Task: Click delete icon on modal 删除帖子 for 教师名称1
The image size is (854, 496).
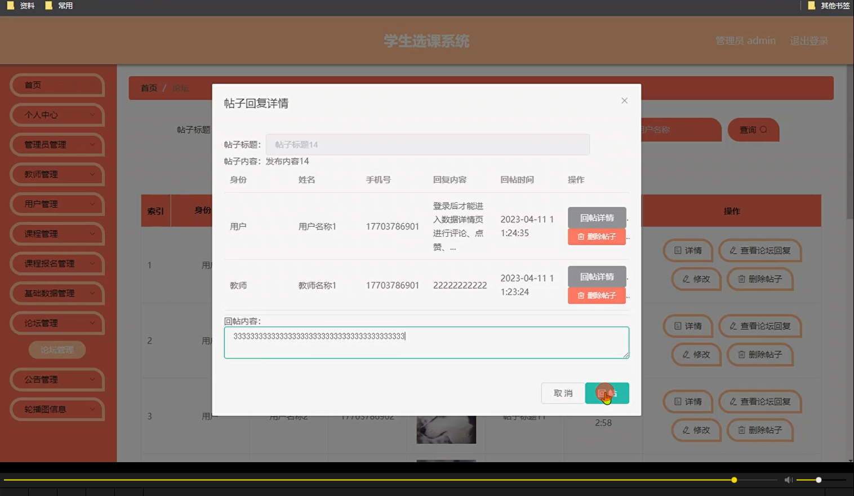Action: [x=580, y=295]
